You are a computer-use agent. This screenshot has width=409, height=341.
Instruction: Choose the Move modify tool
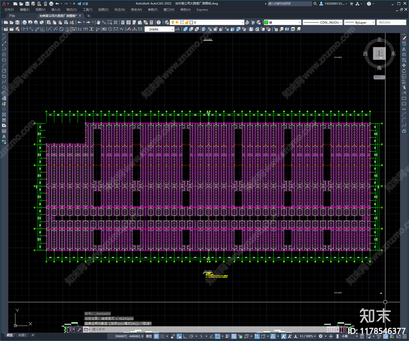coord(404,65)
